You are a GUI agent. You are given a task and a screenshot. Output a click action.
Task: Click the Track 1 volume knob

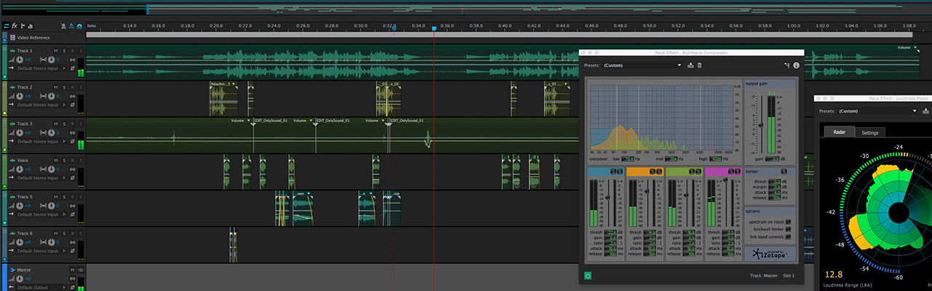pos(21,60)
